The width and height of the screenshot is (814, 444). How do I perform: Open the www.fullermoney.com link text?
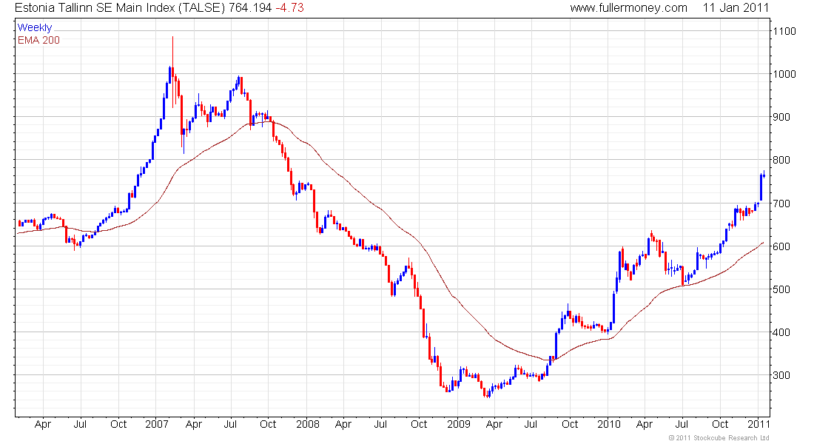[x=628, y=8]
